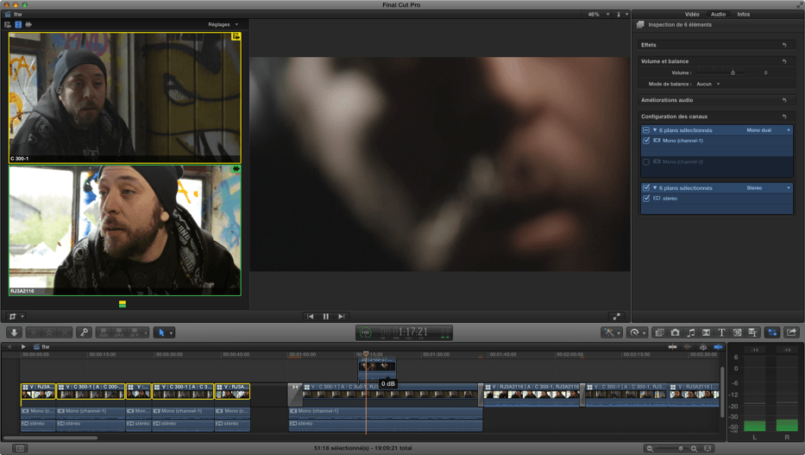Switch to the Vidéo inspector tab
Image resolution: width=805 pixels, height=455 pixels.
pyautogui.click(x=691, y=15)
